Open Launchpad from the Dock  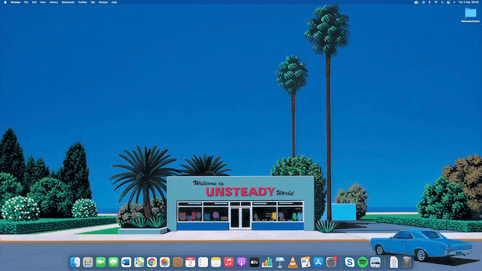point(88,263)
